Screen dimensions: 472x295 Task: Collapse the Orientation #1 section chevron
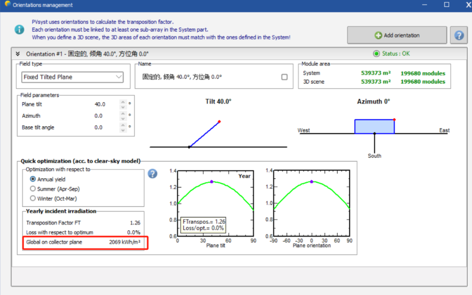18,54
